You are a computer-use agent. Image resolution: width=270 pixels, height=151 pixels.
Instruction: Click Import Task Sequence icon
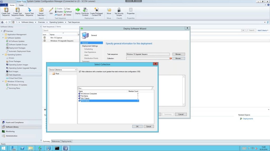point(29,10)
